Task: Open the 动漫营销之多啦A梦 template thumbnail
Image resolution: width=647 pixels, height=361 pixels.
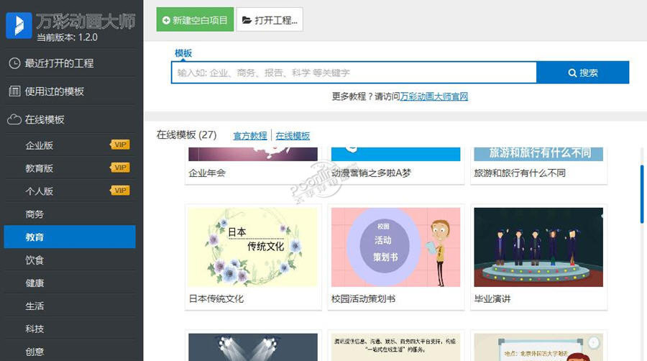Action: pos(395,154)
